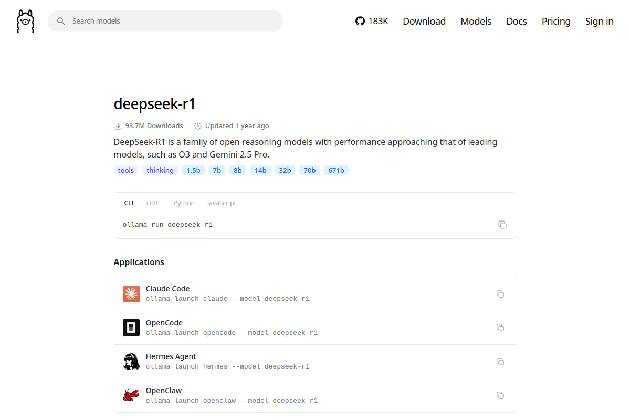Go to the Models page

[476, 21]
